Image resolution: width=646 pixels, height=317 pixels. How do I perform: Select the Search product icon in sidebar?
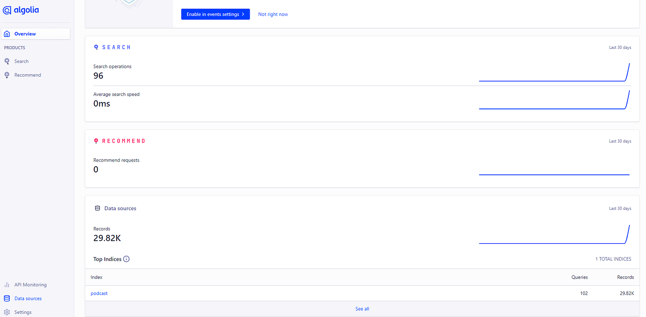coord(7,61)
